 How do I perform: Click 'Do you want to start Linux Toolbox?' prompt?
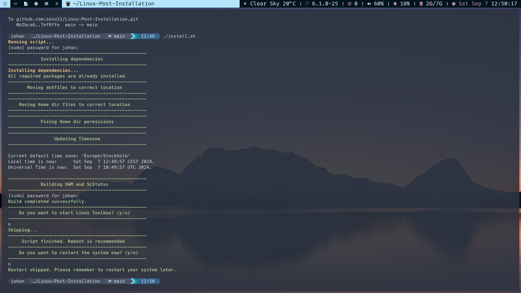[75, 213]
